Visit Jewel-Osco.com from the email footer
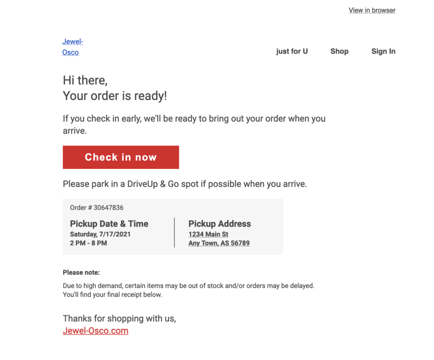Viewport: 434px width, 360px height. pyautogui.click(x=95, y=331)
